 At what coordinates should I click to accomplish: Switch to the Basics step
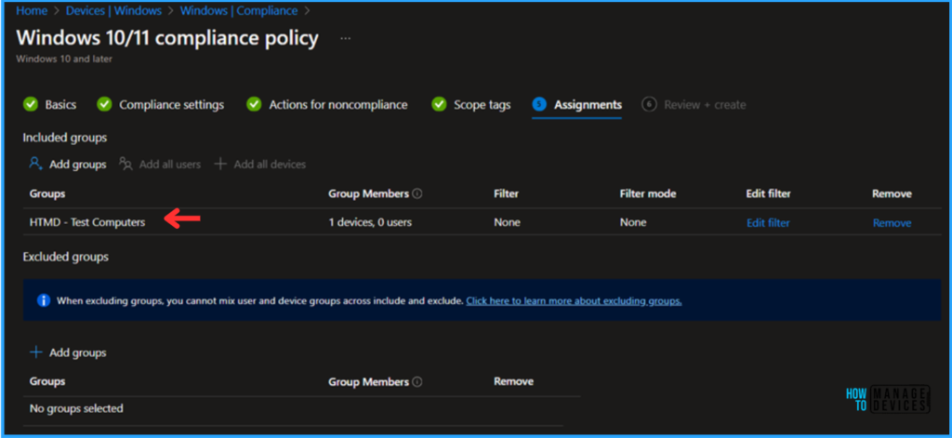60,104
